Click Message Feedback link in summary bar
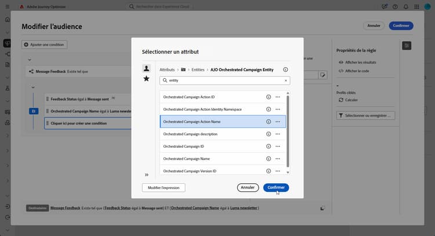This screenshot has width=435, height=236. coord(65,208)
